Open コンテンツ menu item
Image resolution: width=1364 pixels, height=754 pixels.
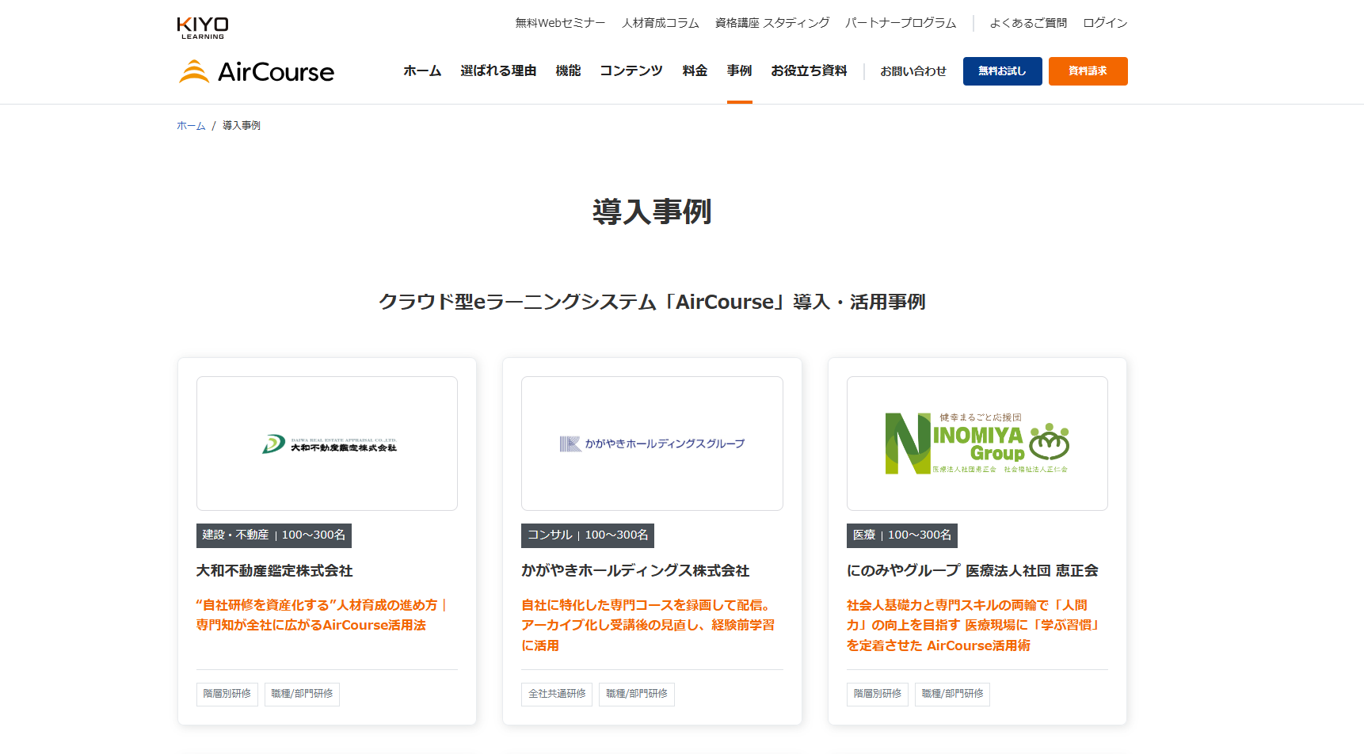click(631, 70)
